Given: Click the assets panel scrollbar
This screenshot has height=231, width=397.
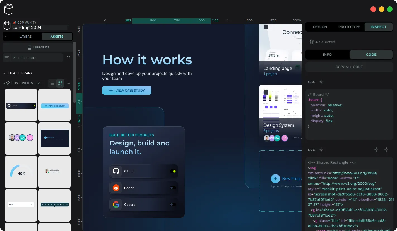Looking at the screenshot, I should click(74, 72).
